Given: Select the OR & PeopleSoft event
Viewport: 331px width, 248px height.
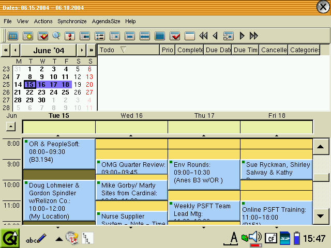Looking at the screenshot, I should (x=59, y=154).
